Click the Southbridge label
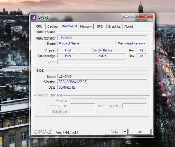Image resolution: width=175 pixels, height=147 pixels. (x=47, y=56)
